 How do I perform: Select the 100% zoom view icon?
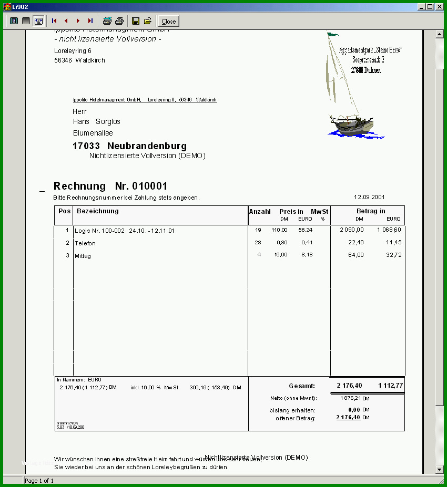coord(26,21)
